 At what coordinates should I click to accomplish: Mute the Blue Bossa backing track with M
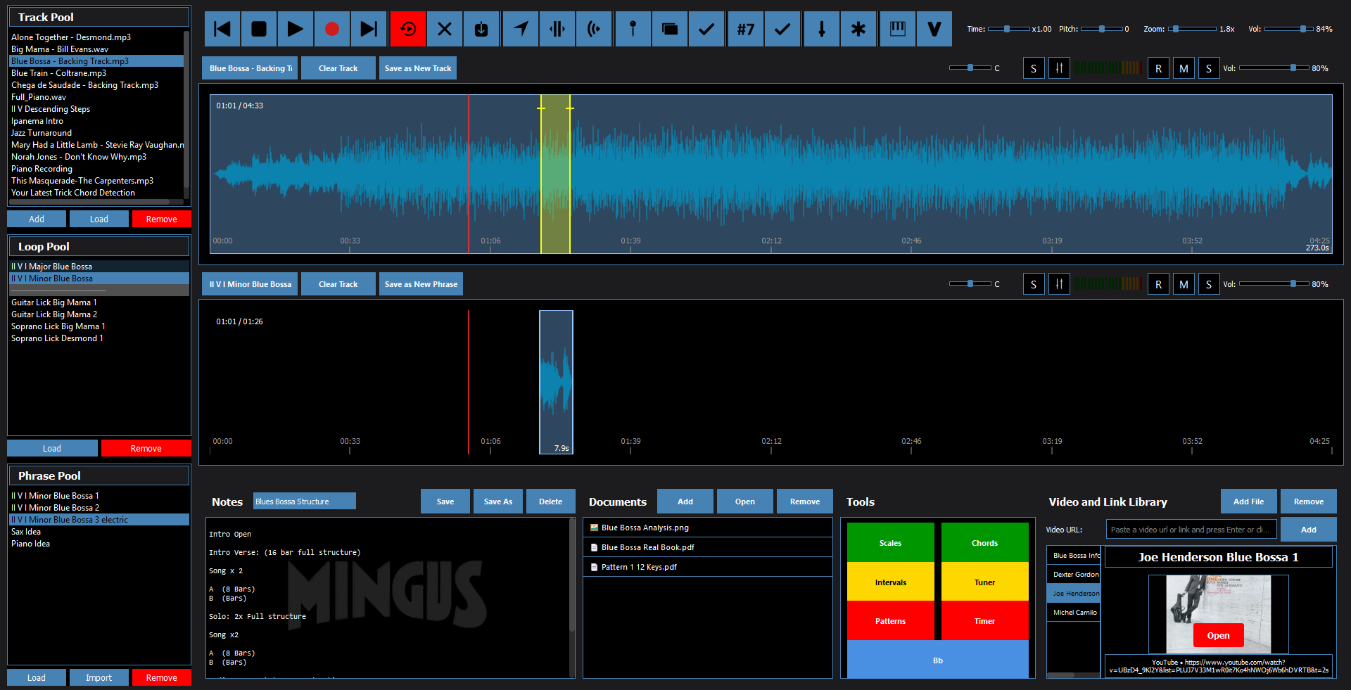1184,68
